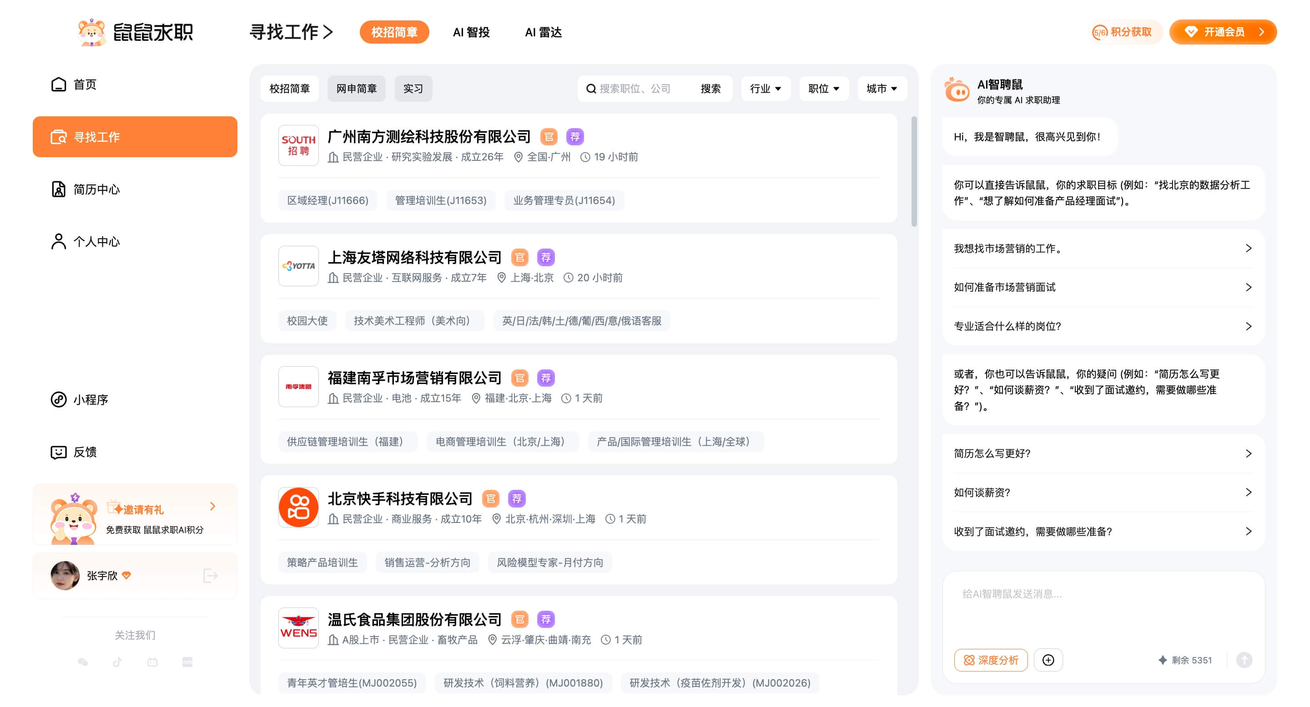Click the Xiaohongshu follow icon
The height and width of the screenshot is (707, 1310).
pos(188,662)
